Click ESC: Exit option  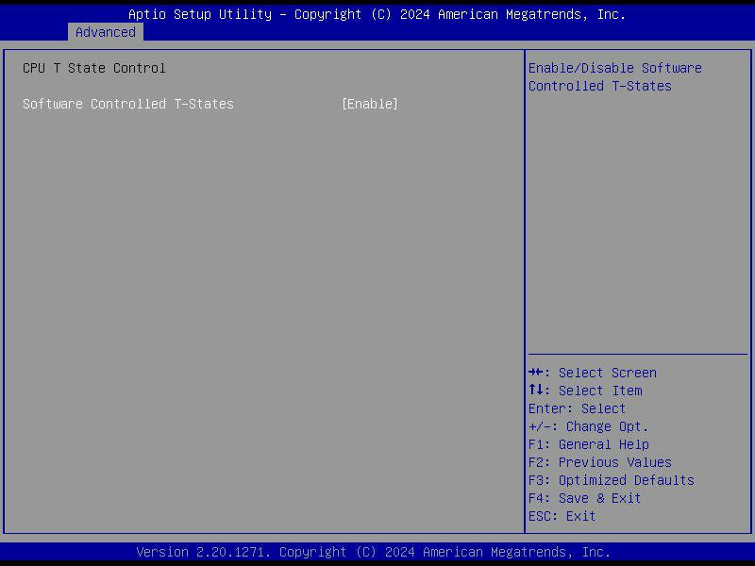pyautogui.click(x=556, y=516)
